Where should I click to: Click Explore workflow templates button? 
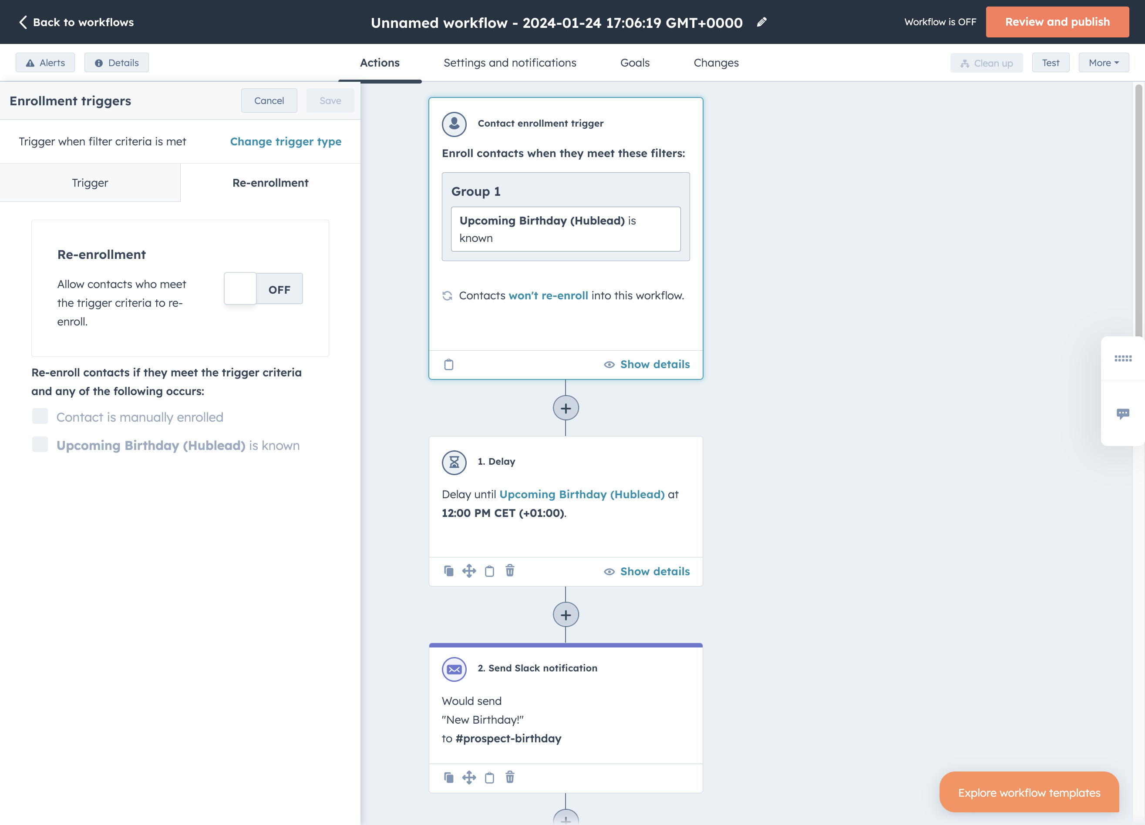click(1029, 792)
